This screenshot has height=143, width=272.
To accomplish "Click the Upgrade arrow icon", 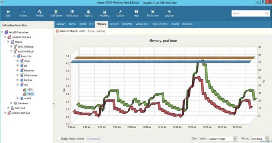I will click(169, 12).
